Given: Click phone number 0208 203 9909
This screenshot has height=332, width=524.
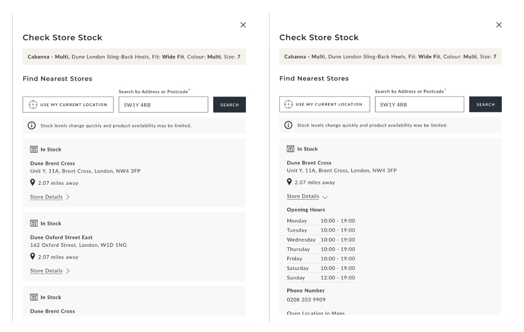Looking at the screenshot, I should click(x=306, y=300).
